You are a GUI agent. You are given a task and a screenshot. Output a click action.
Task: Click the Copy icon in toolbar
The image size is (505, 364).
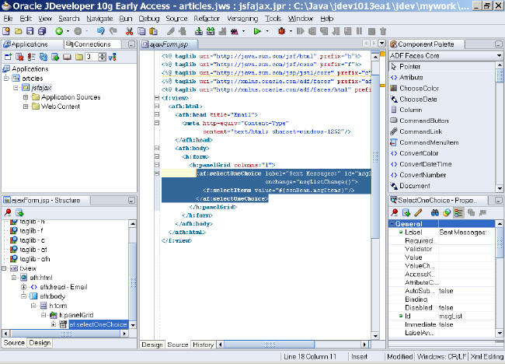click(141, 31)
